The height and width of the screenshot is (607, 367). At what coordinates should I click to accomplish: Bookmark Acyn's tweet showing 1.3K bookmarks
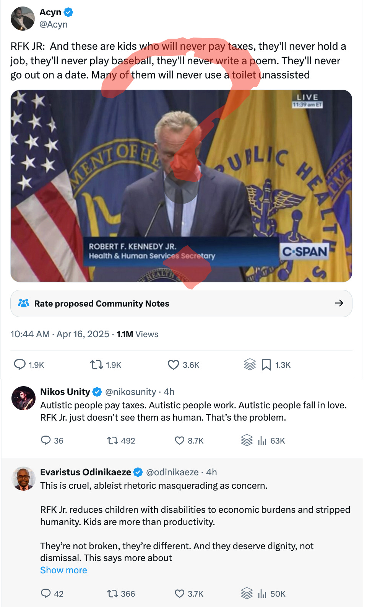pyautogui.click(x=266, y=365)
